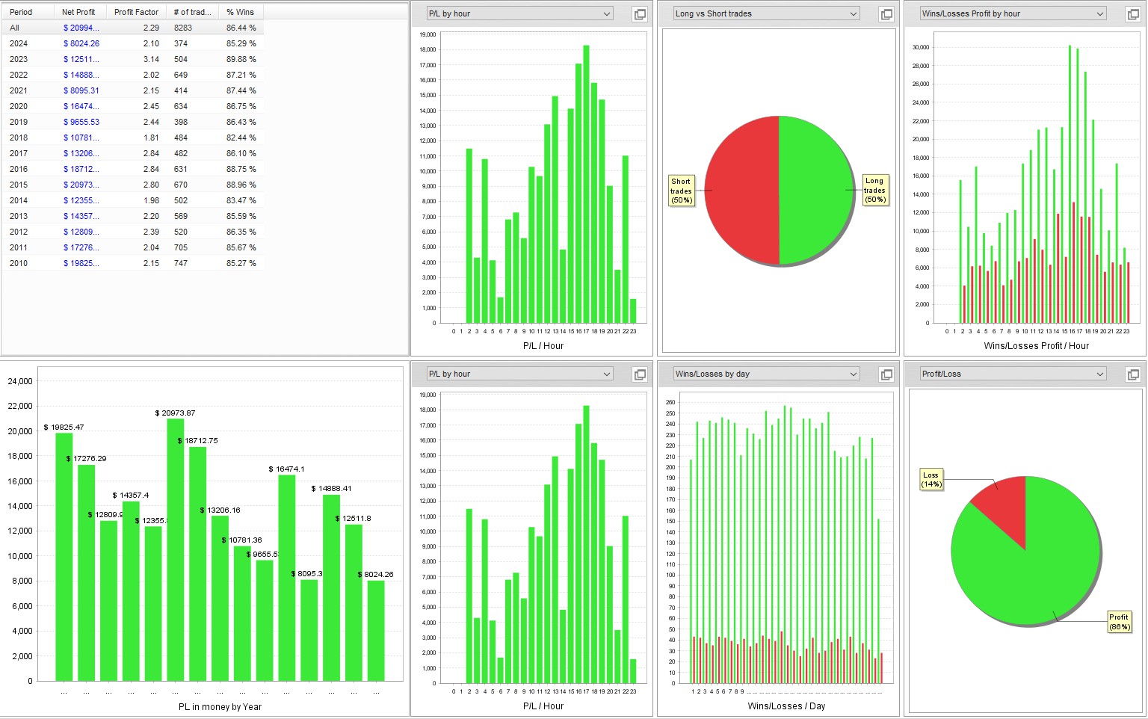The height and width of the screenshot is (719, 1148).
Task: Pop out the bottom P/L by hour chart
Action: [x=640, y=374]
